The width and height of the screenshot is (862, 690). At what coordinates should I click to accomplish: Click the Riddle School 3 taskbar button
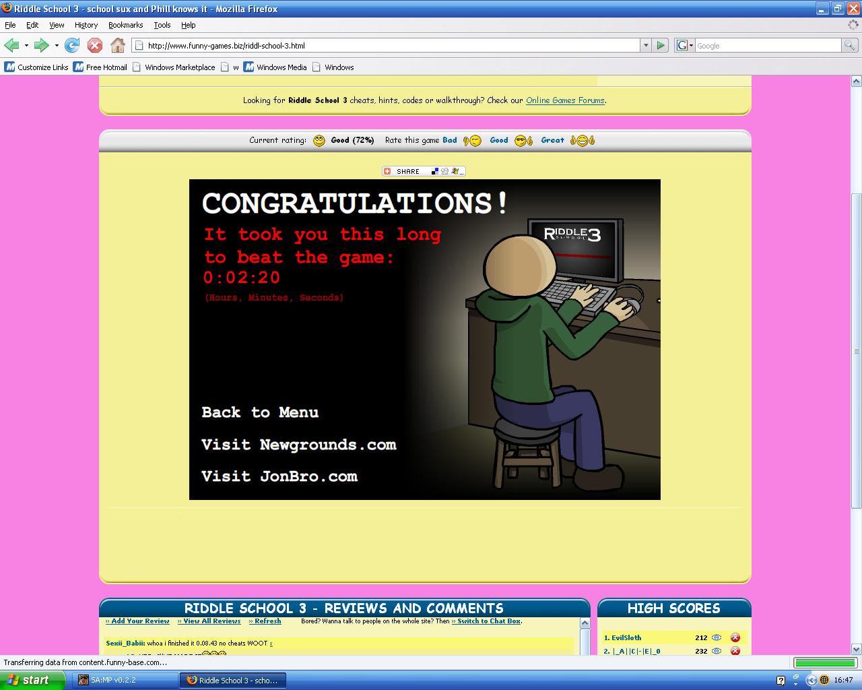(232, 680)
